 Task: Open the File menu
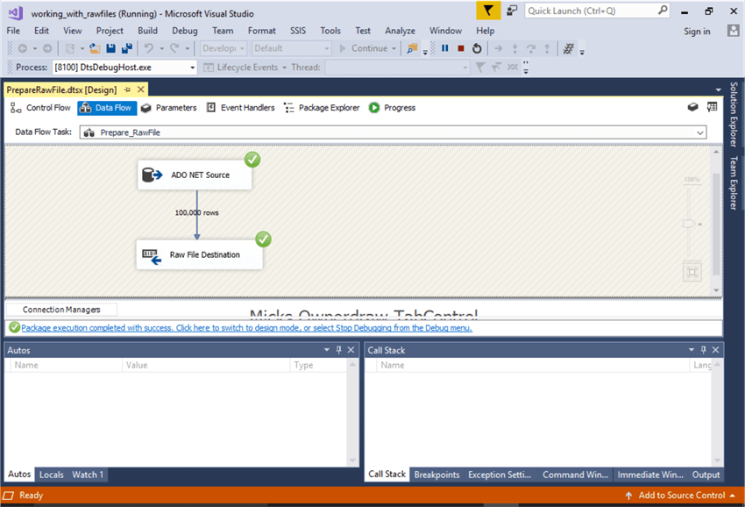13,31
